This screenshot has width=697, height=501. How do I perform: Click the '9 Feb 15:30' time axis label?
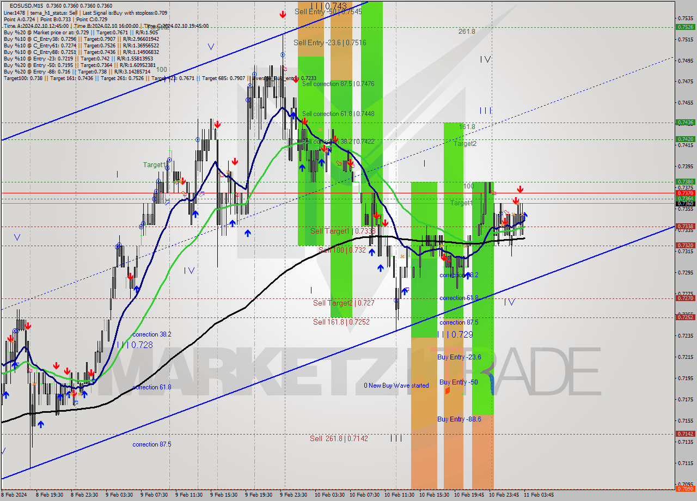pyautogui.click(x=224, y=495)
